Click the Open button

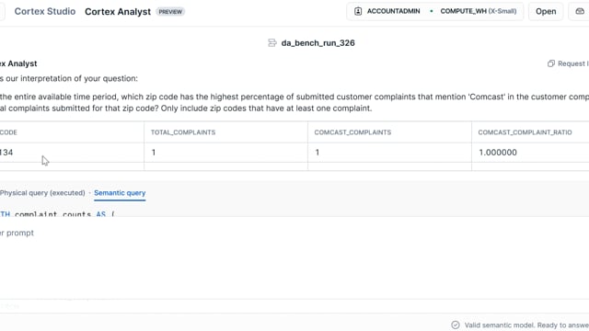coord(546,11)
